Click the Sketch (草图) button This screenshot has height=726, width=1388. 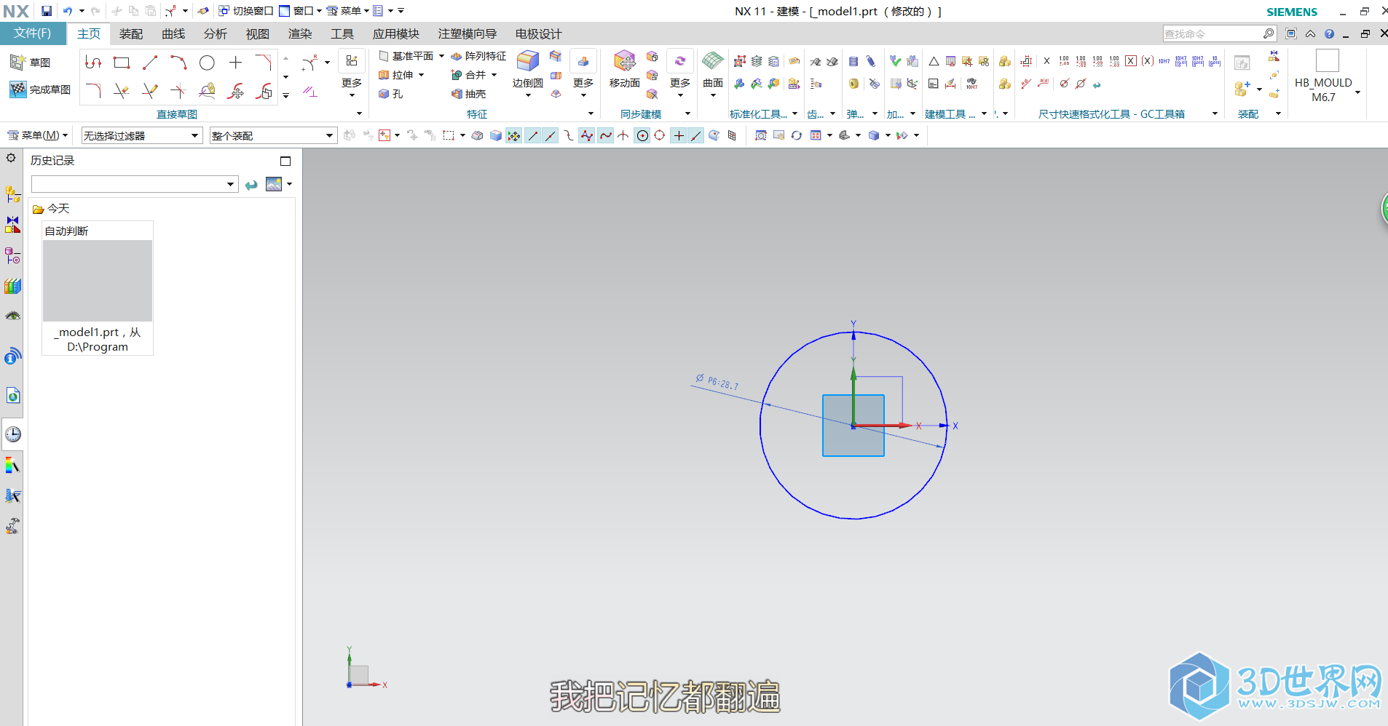click(31, 63)
